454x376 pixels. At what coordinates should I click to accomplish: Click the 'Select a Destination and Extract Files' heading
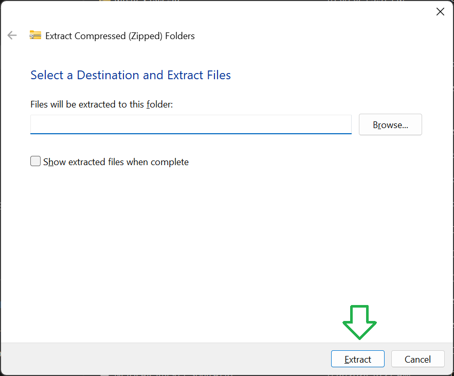(131, 75)
